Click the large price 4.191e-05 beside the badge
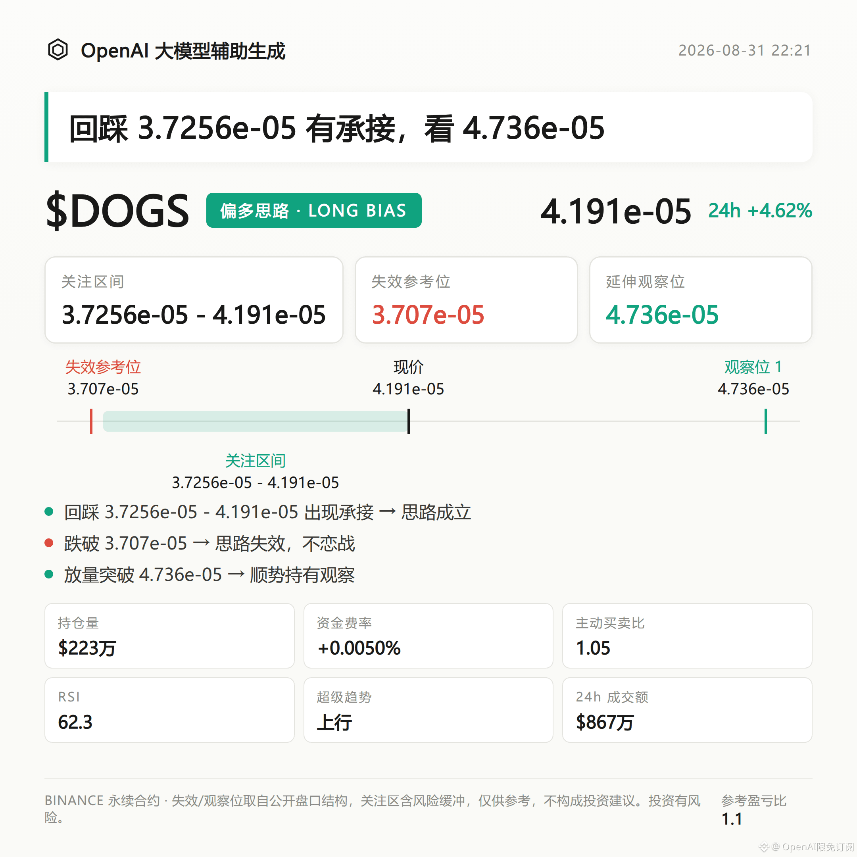The height and width of the screenshot is (857, 857). tap(616, 211)
